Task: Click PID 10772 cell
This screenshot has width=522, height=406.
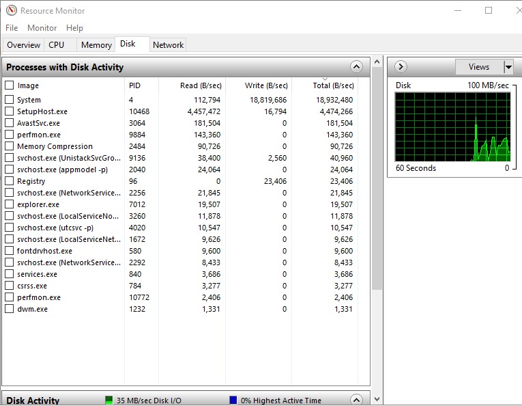Action: pyautogui.click(x=139, y=297)
